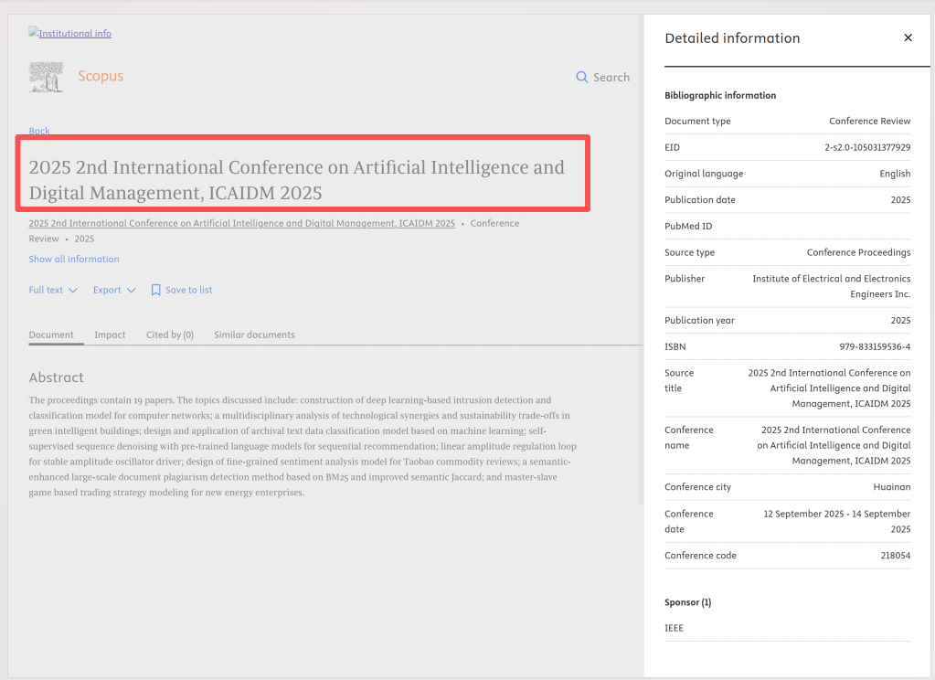
Task: Switch to the Impact tab
Action: (110, 335)
